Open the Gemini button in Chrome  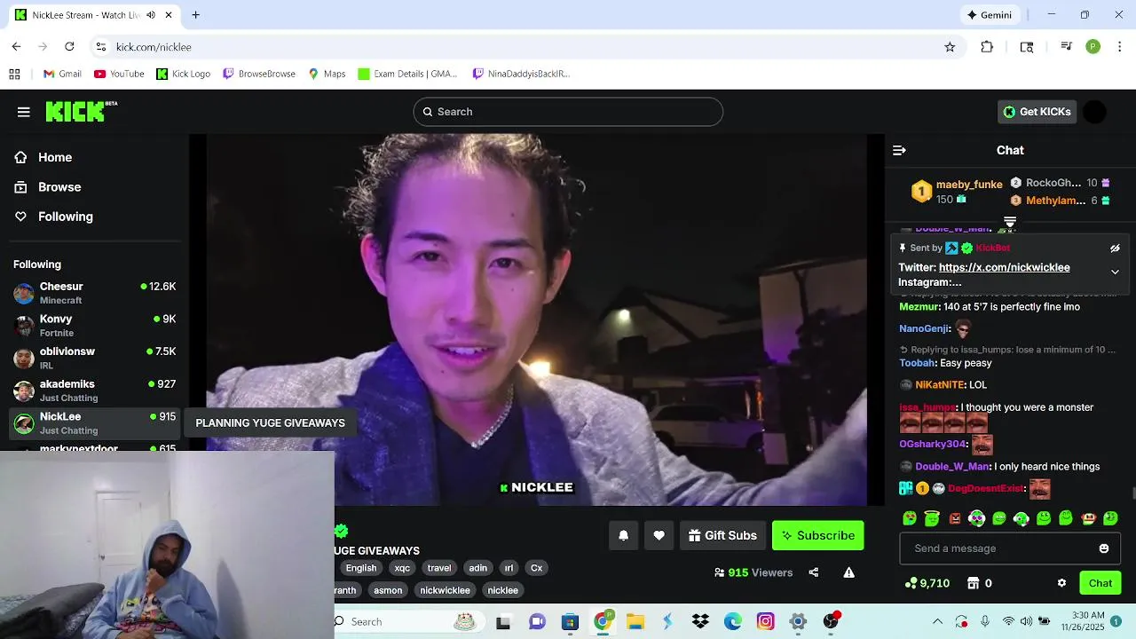pyautogui.click(x=990, y=15)
